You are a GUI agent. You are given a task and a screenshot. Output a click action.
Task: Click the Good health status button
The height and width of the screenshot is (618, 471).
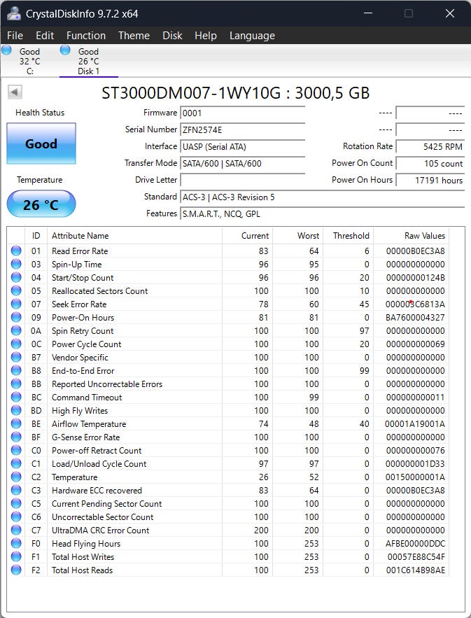pos(41,143)
